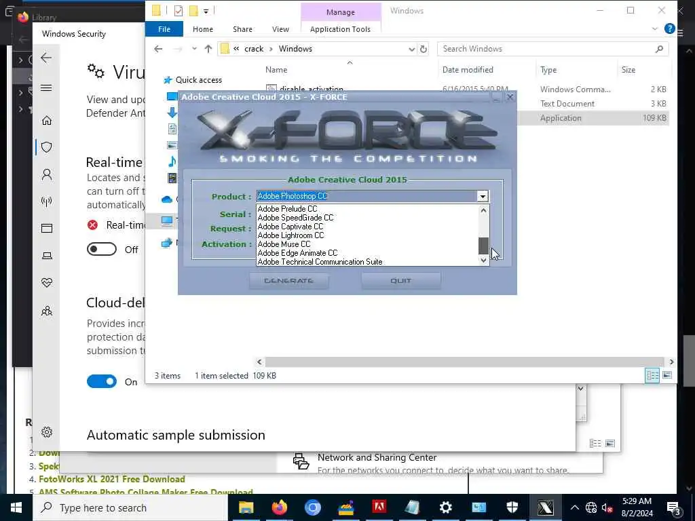The image size is (695, 521).
Task: Choose Adobe Muse CC from product list
Action: click(367, 244)
